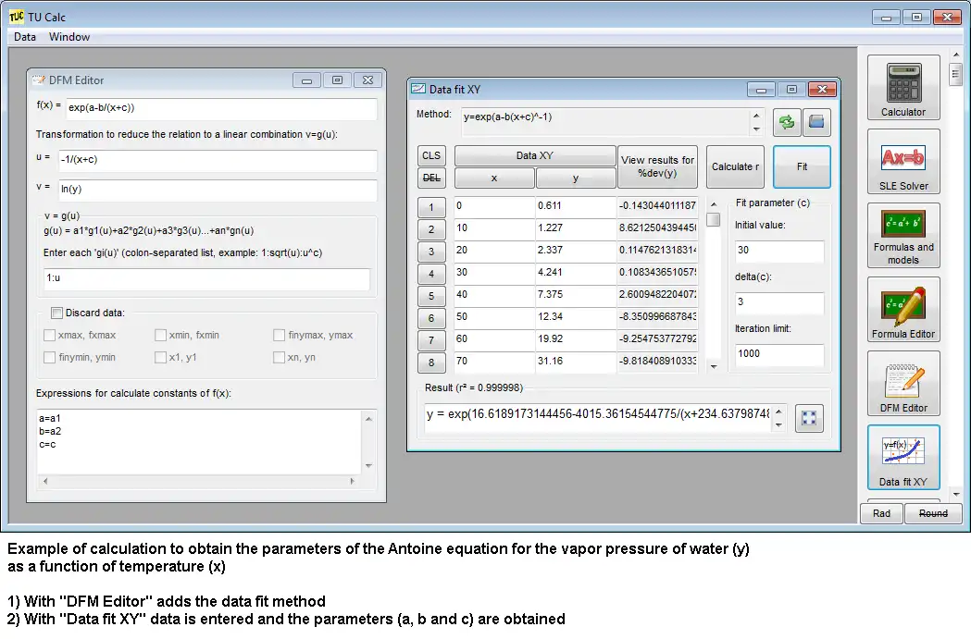The width and height of the screenshot is (971, 639).
Task: Select data row number 8
Action: coord(431,363)
